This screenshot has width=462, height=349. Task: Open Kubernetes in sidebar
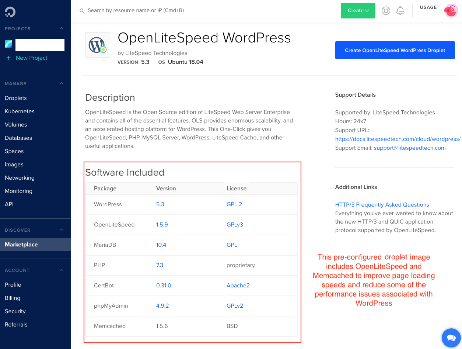point(20,111)
